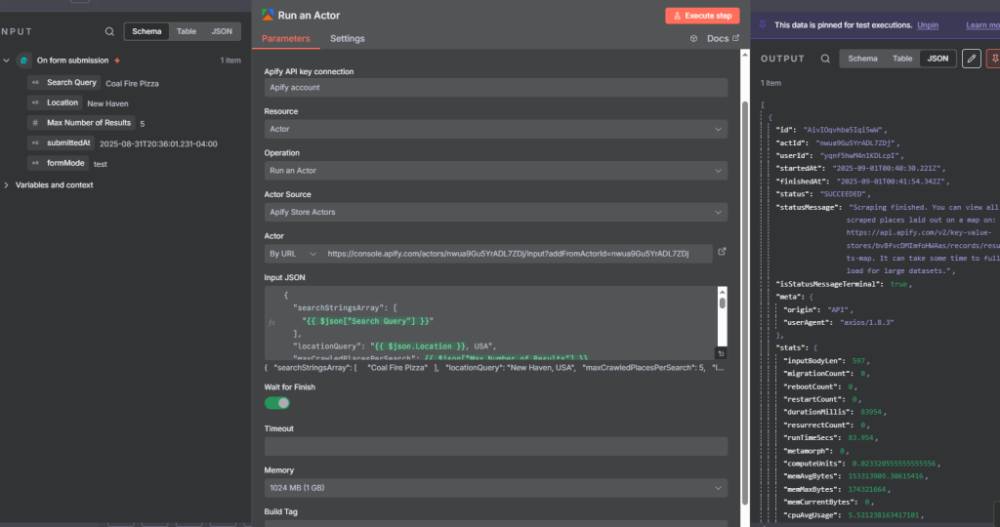This screenshot has height=527, width=1000.
Task: Click the Input JSON expression result preview
Action: [x=494, y=368]
